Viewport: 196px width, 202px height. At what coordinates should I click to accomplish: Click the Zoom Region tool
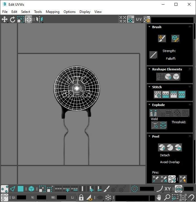(175, 197)
